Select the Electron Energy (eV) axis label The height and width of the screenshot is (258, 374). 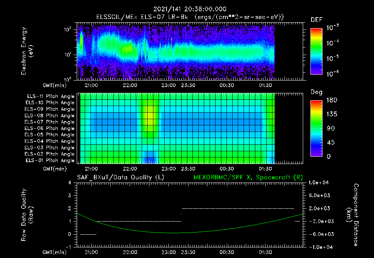click(x=27, y=51)
